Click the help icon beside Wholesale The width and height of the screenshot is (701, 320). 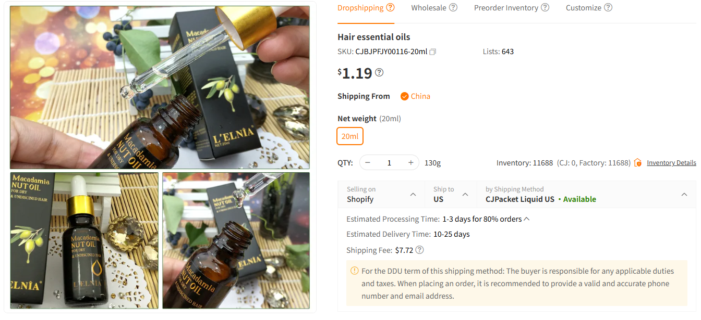pos(453,7)
